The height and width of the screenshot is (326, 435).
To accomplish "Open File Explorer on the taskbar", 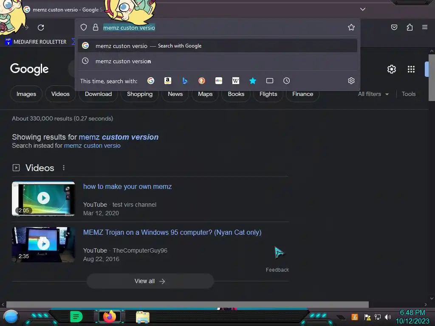I will pos(143,317).
